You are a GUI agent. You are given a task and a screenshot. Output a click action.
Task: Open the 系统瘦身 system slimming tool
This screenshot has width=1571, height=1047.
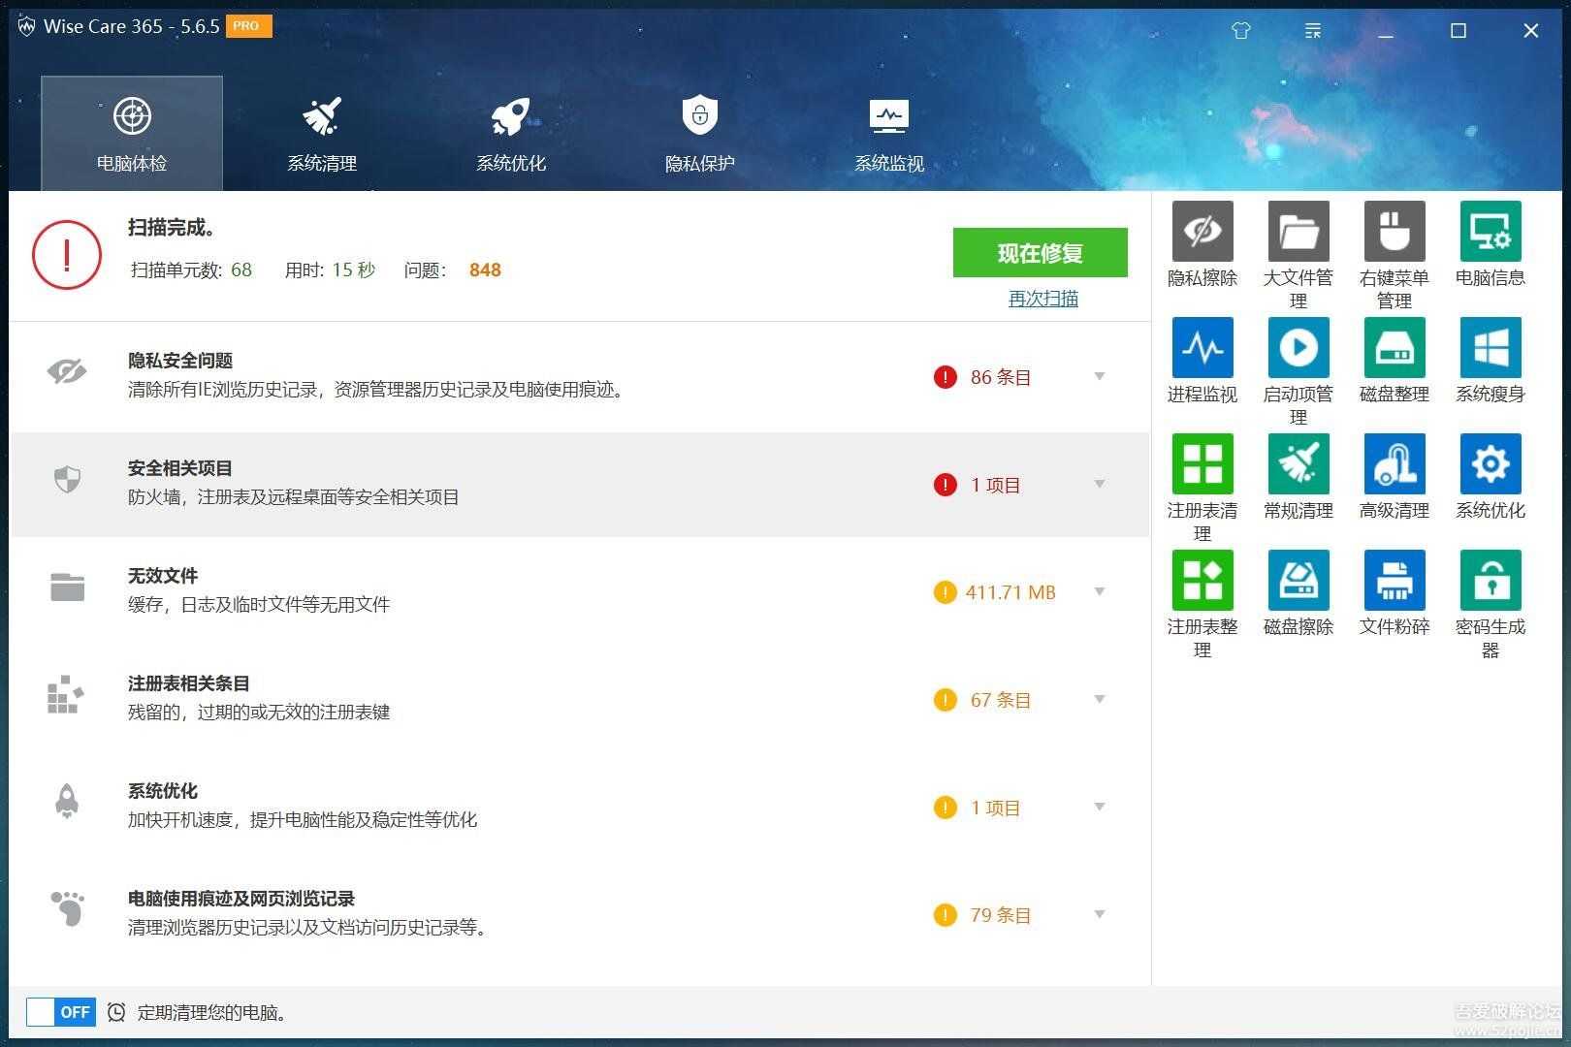pos(1490,349)
